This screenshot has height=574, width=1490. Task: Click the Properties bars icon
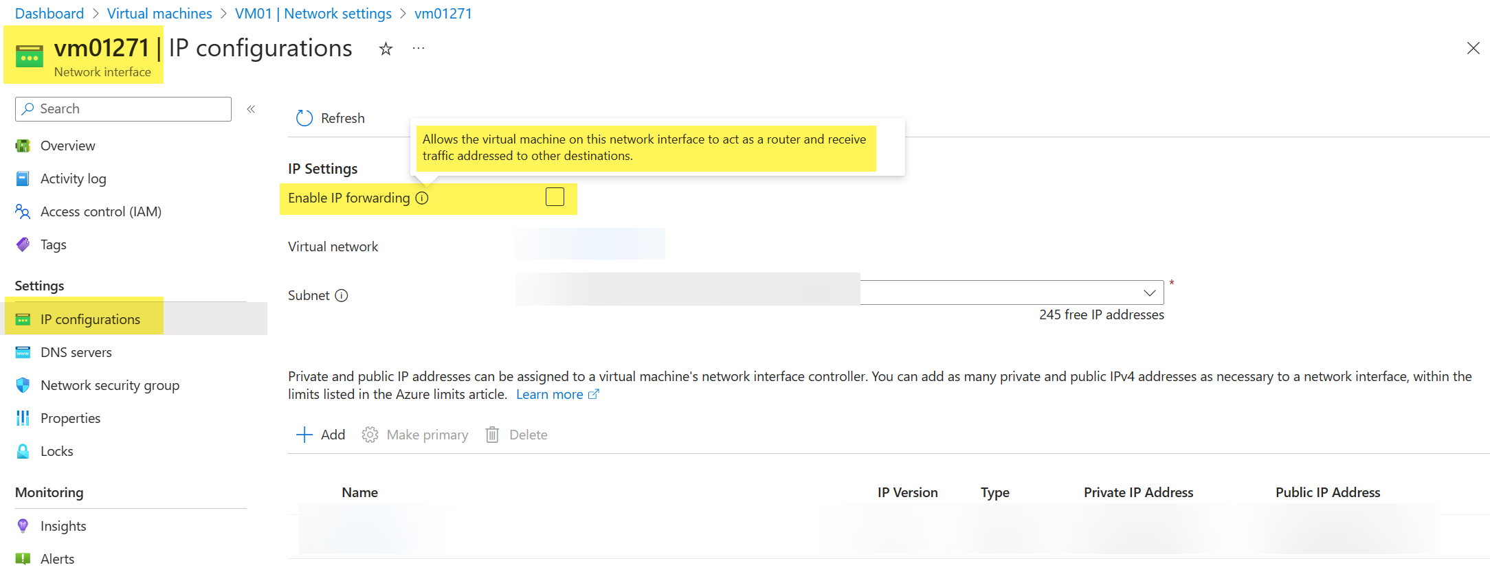[23, 418]
